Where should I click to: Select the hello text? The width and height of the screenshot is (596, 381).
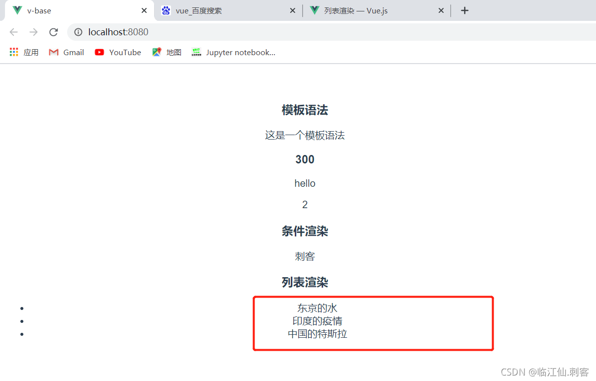(305, 183)
